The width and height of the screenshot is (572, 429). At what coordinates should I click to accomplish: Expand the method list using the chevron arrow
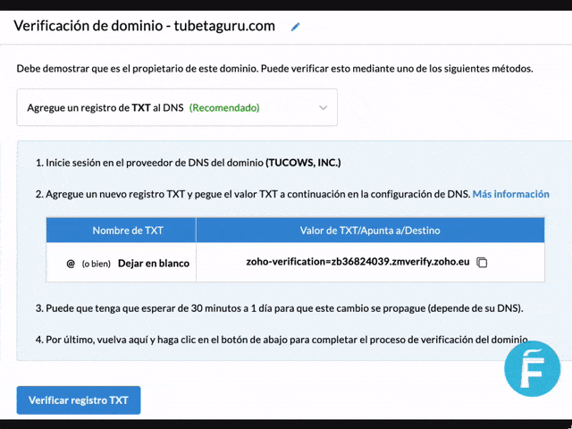tap(323, 107)
